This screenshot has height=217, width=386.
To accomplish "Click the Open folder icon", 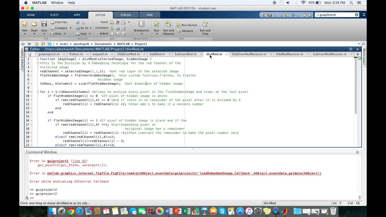I will tap(34, 24).
